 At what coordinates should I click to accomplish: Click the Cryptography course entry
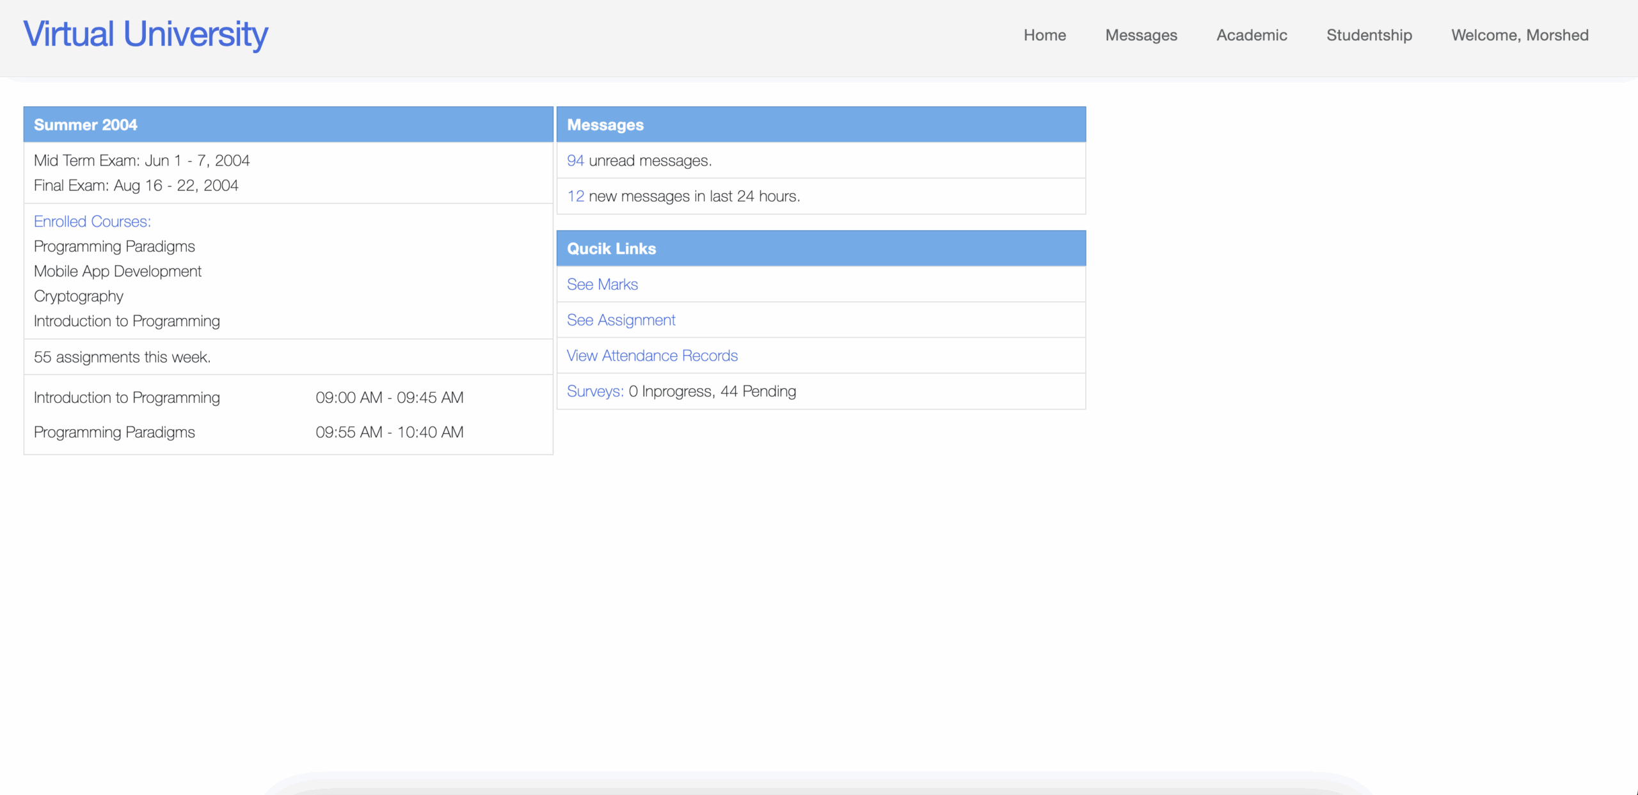pyautogui.click(x=78, y=296)
